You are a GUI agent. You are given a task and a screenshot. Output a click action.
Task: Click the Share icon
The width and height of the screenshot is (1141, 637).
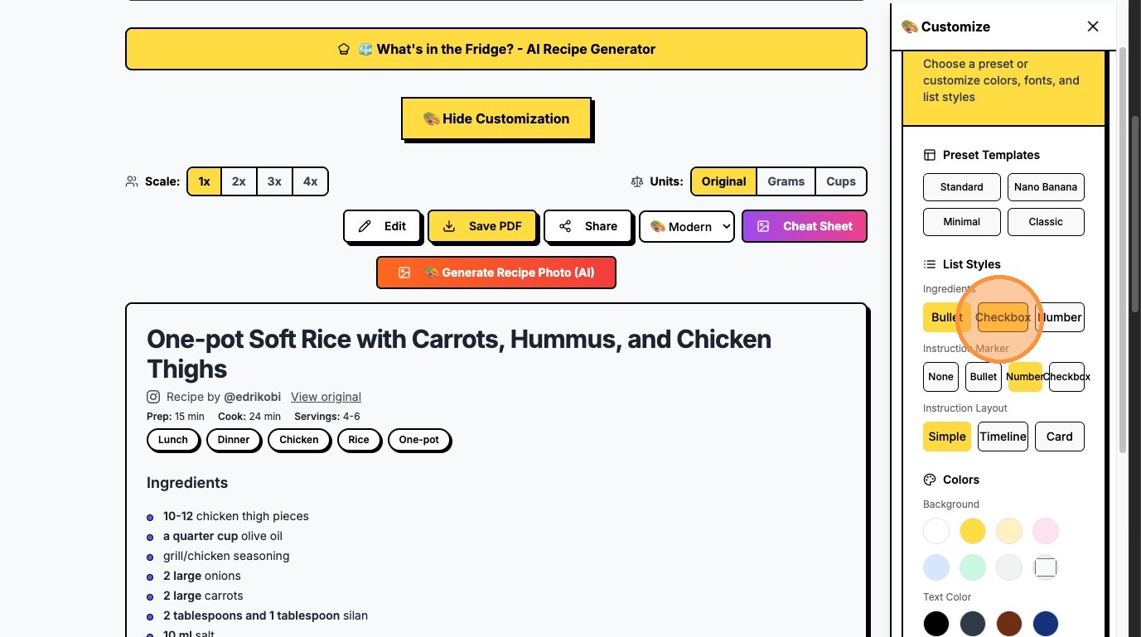click(565, 226)
